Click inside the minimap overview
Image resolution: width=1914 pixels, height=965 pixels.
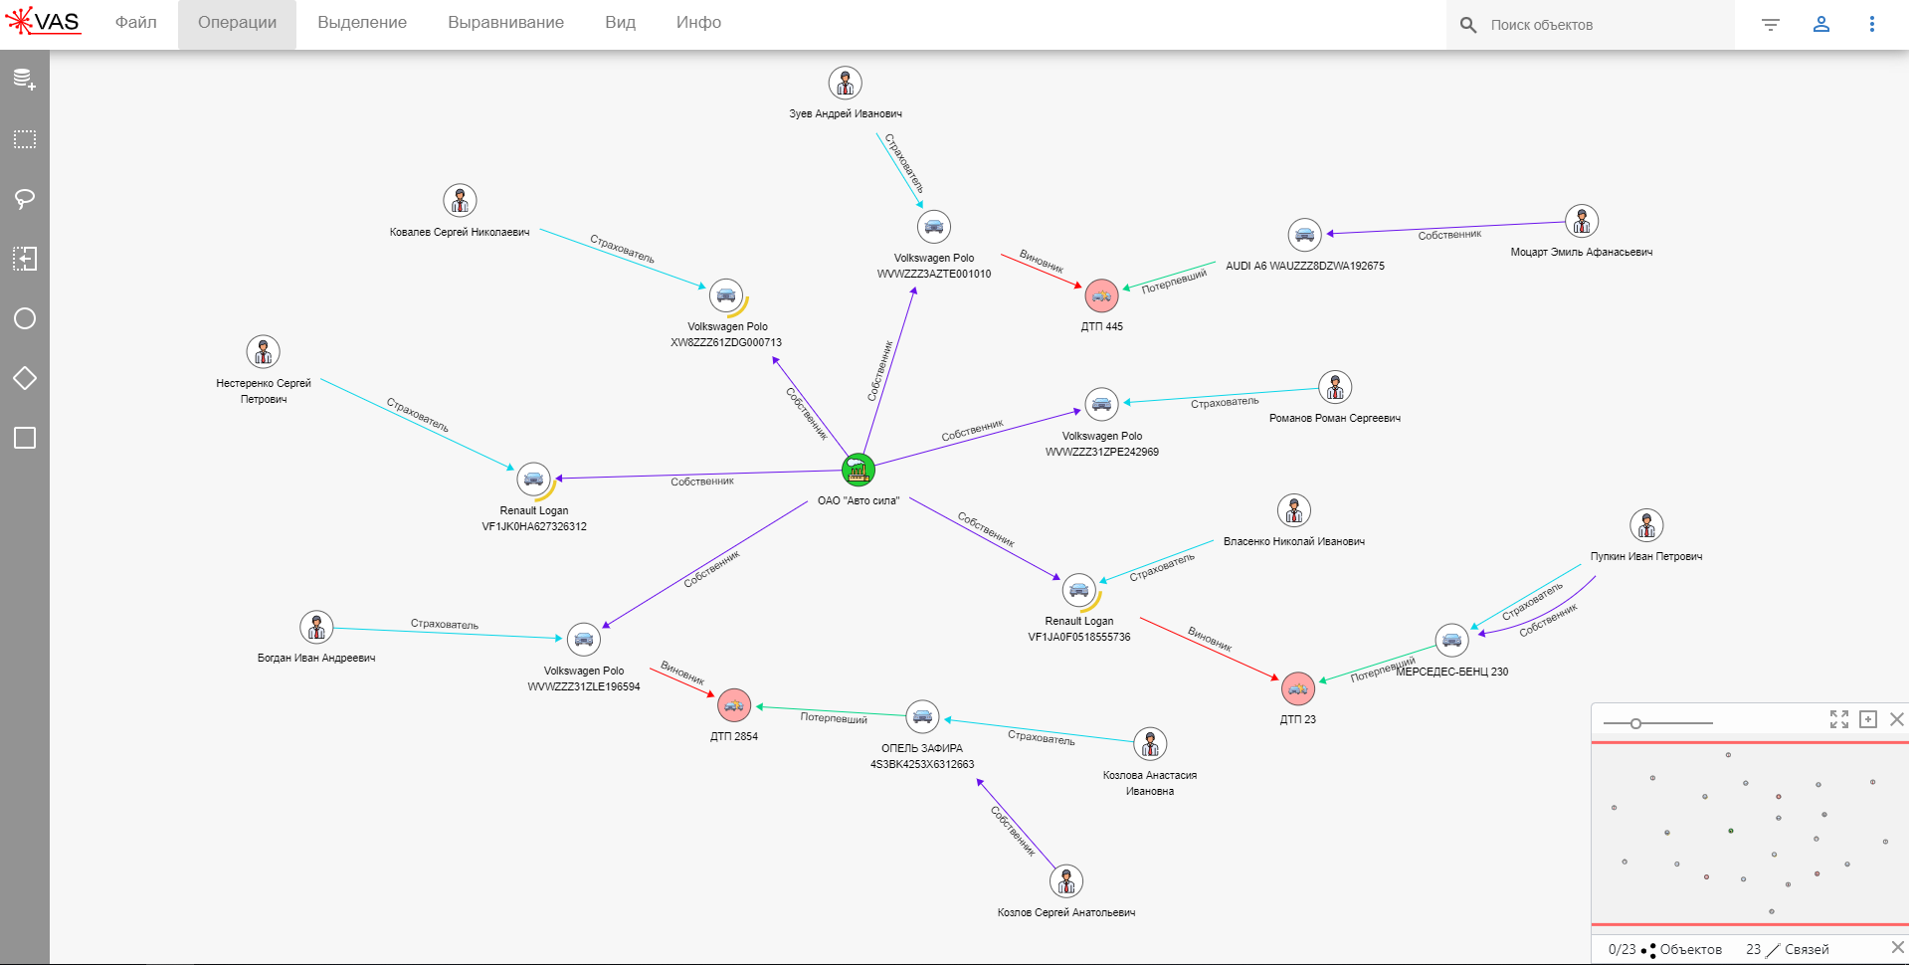tap(1750, 834)
